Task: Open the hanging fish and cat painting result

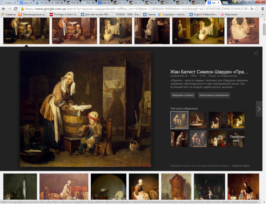Action: (20, 187)
